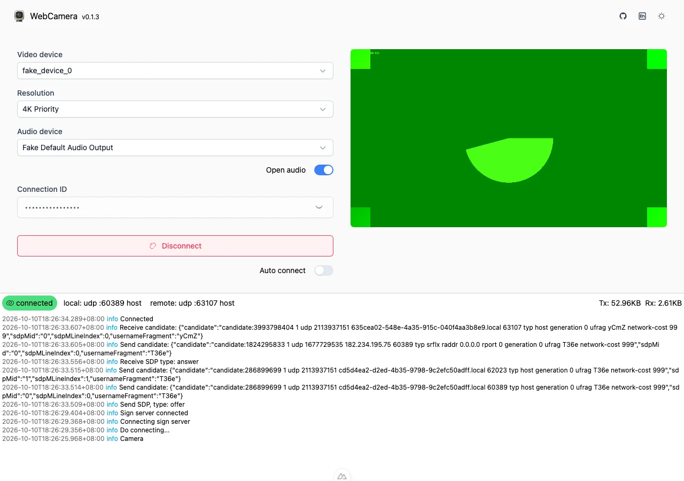Click the Disconnect button
This screenshot has height=481, width=684.
click(x=175, y=246)
